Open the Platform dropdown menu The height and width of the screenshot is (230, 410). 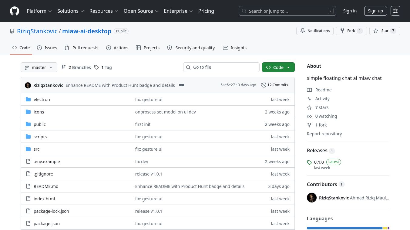(39, 11)
